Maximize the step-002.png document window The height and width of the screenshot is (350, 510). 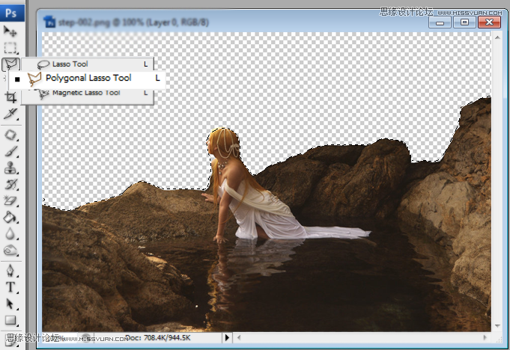(x=464, y=22)
